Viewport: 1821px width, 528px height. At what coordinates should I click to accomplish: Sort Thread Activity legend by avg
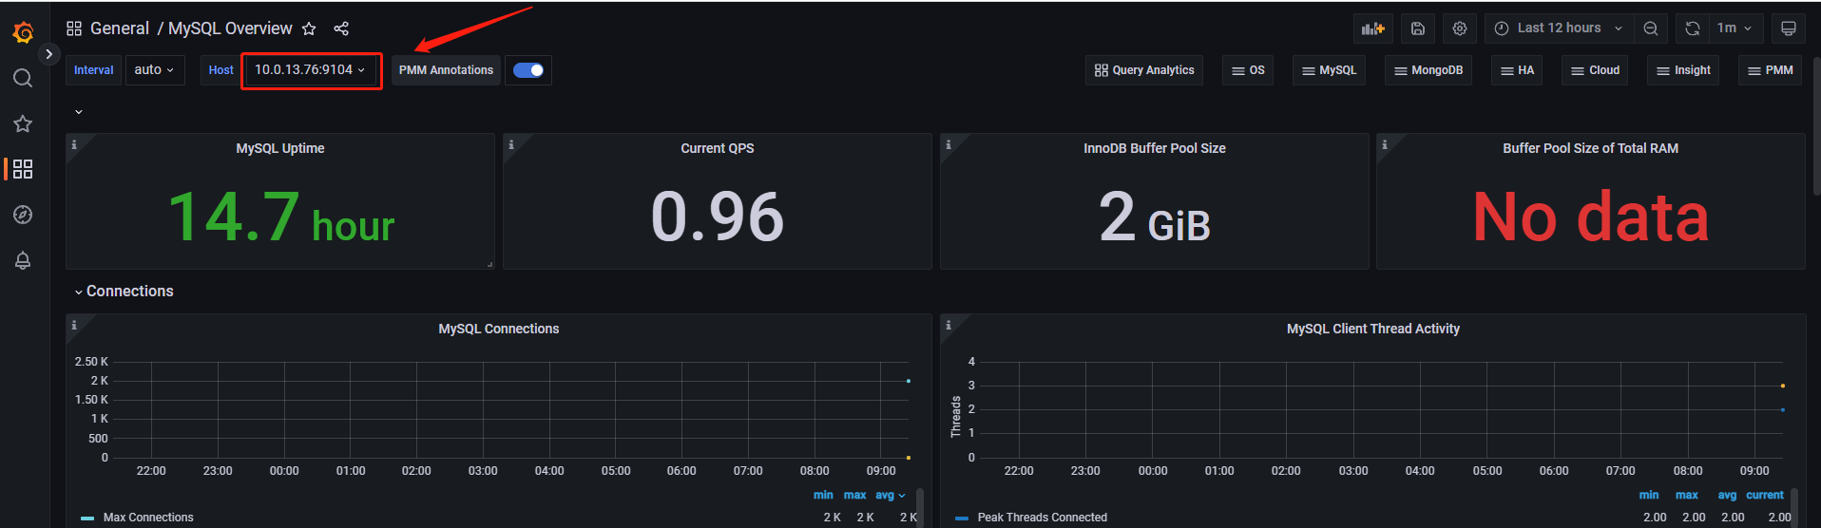(x=1727, y=495)
